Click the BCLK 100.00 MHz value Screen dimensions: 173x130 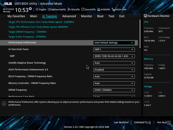pyautogui.click(x=149, y=41)
